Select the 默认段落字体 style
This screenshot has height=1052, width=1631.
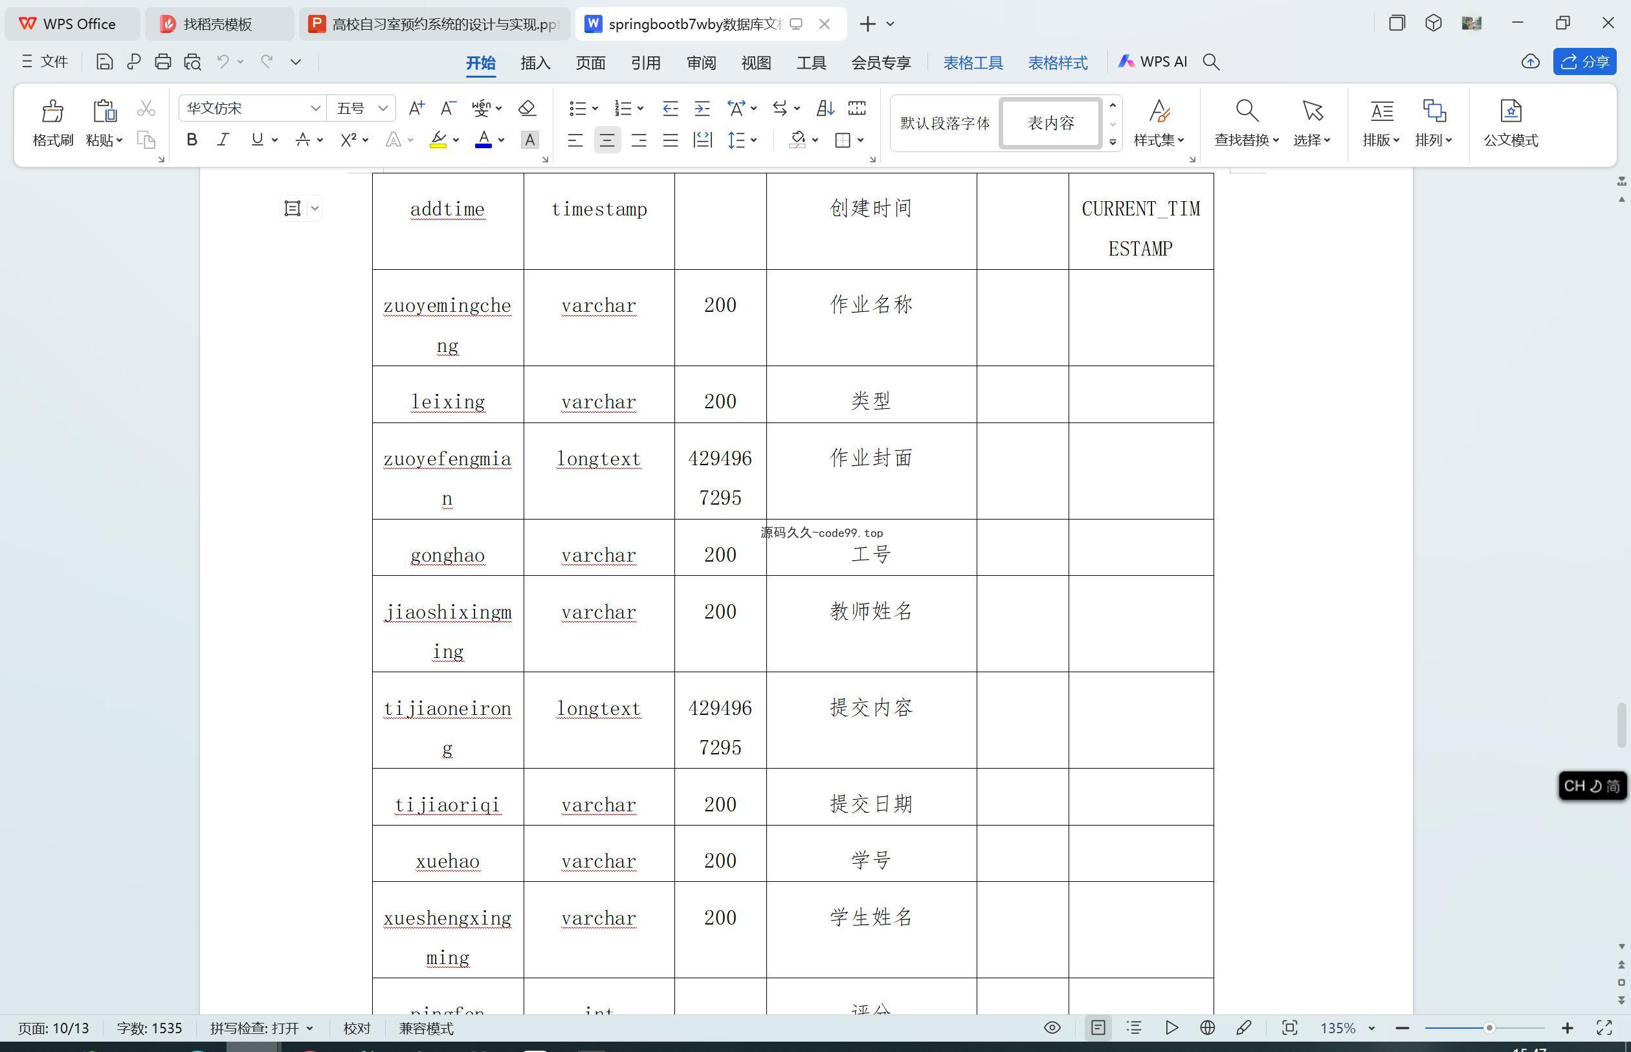tap(944, 123)
